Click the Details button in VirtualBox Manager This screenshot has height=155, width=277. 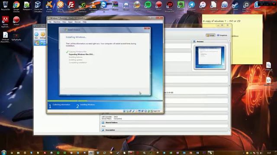click(210, 35)
